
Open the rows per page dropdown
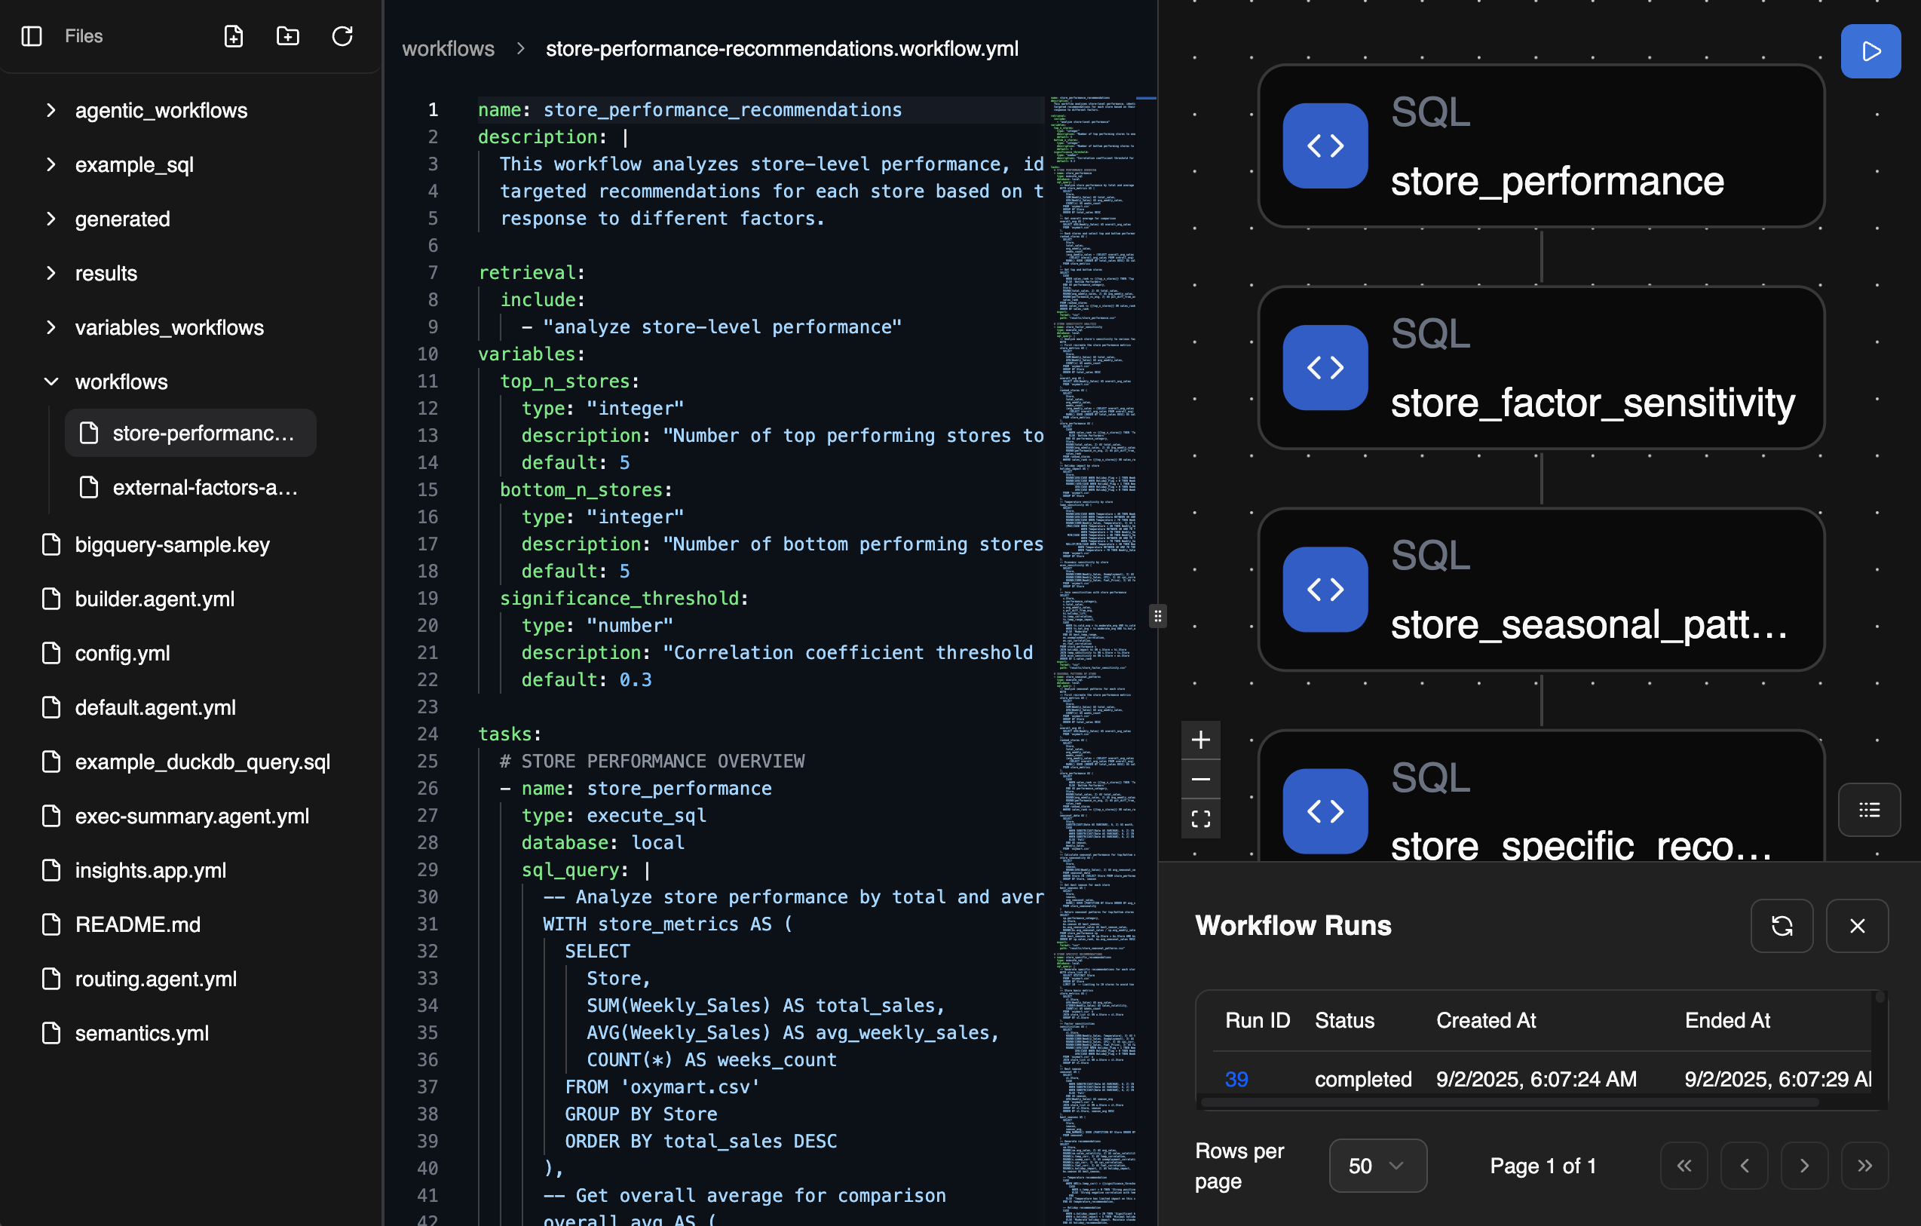1377,1166
